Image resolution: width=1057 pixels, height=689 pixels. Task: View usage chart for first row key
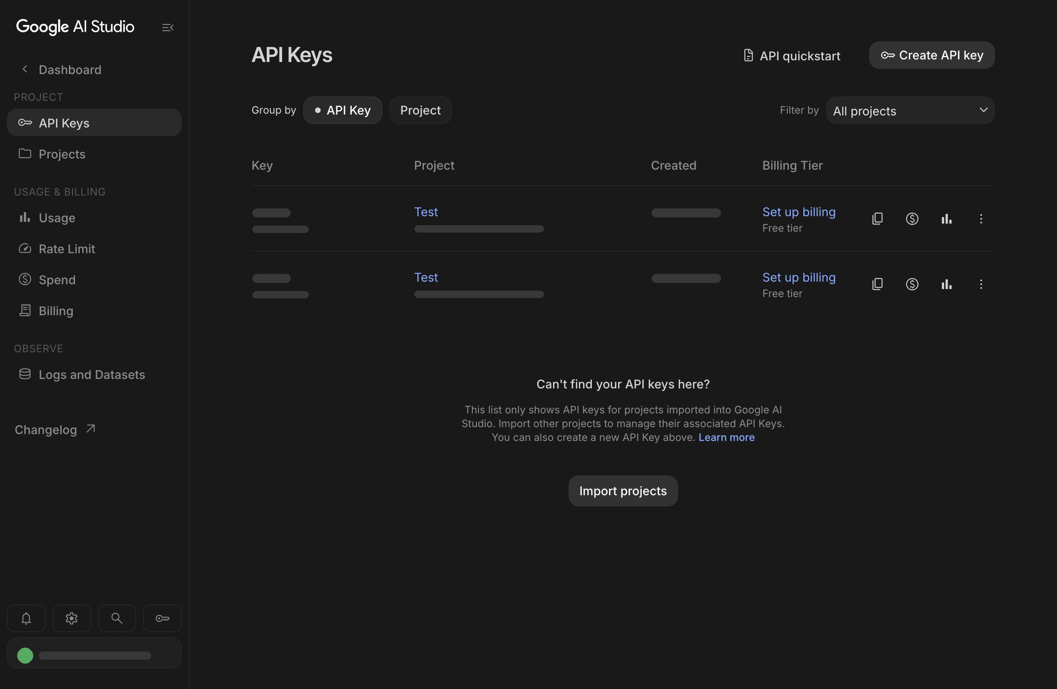tap(946, 218)
